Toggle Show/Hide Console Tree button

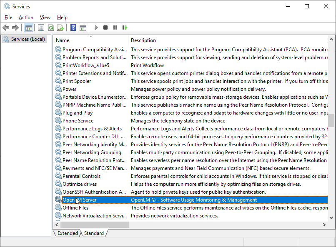point(28,28)
